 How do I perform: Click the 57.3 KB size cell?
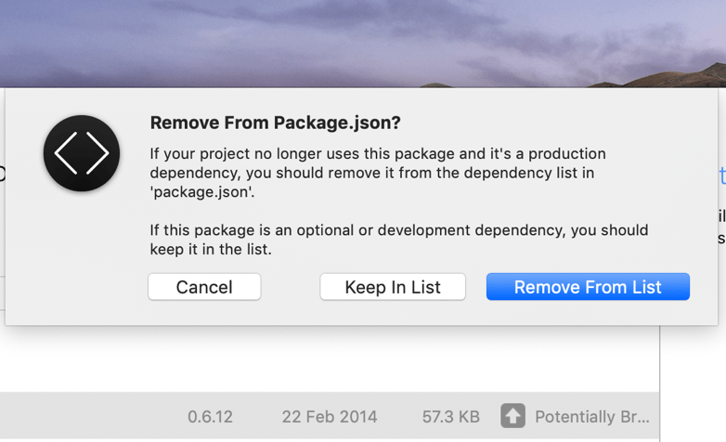coord(450,417)
